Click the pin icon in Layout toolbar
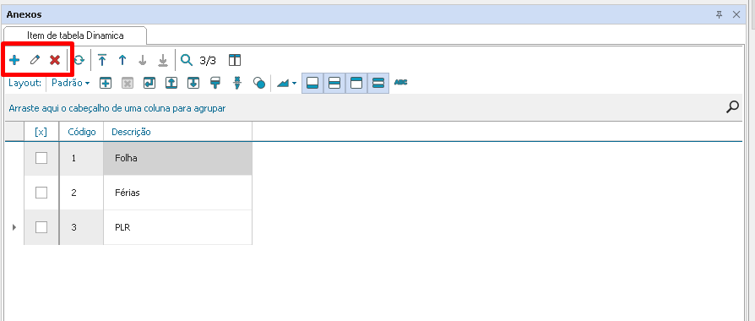Image resolution: width=755 pixels, height=321 pixels. click(237, 83)
